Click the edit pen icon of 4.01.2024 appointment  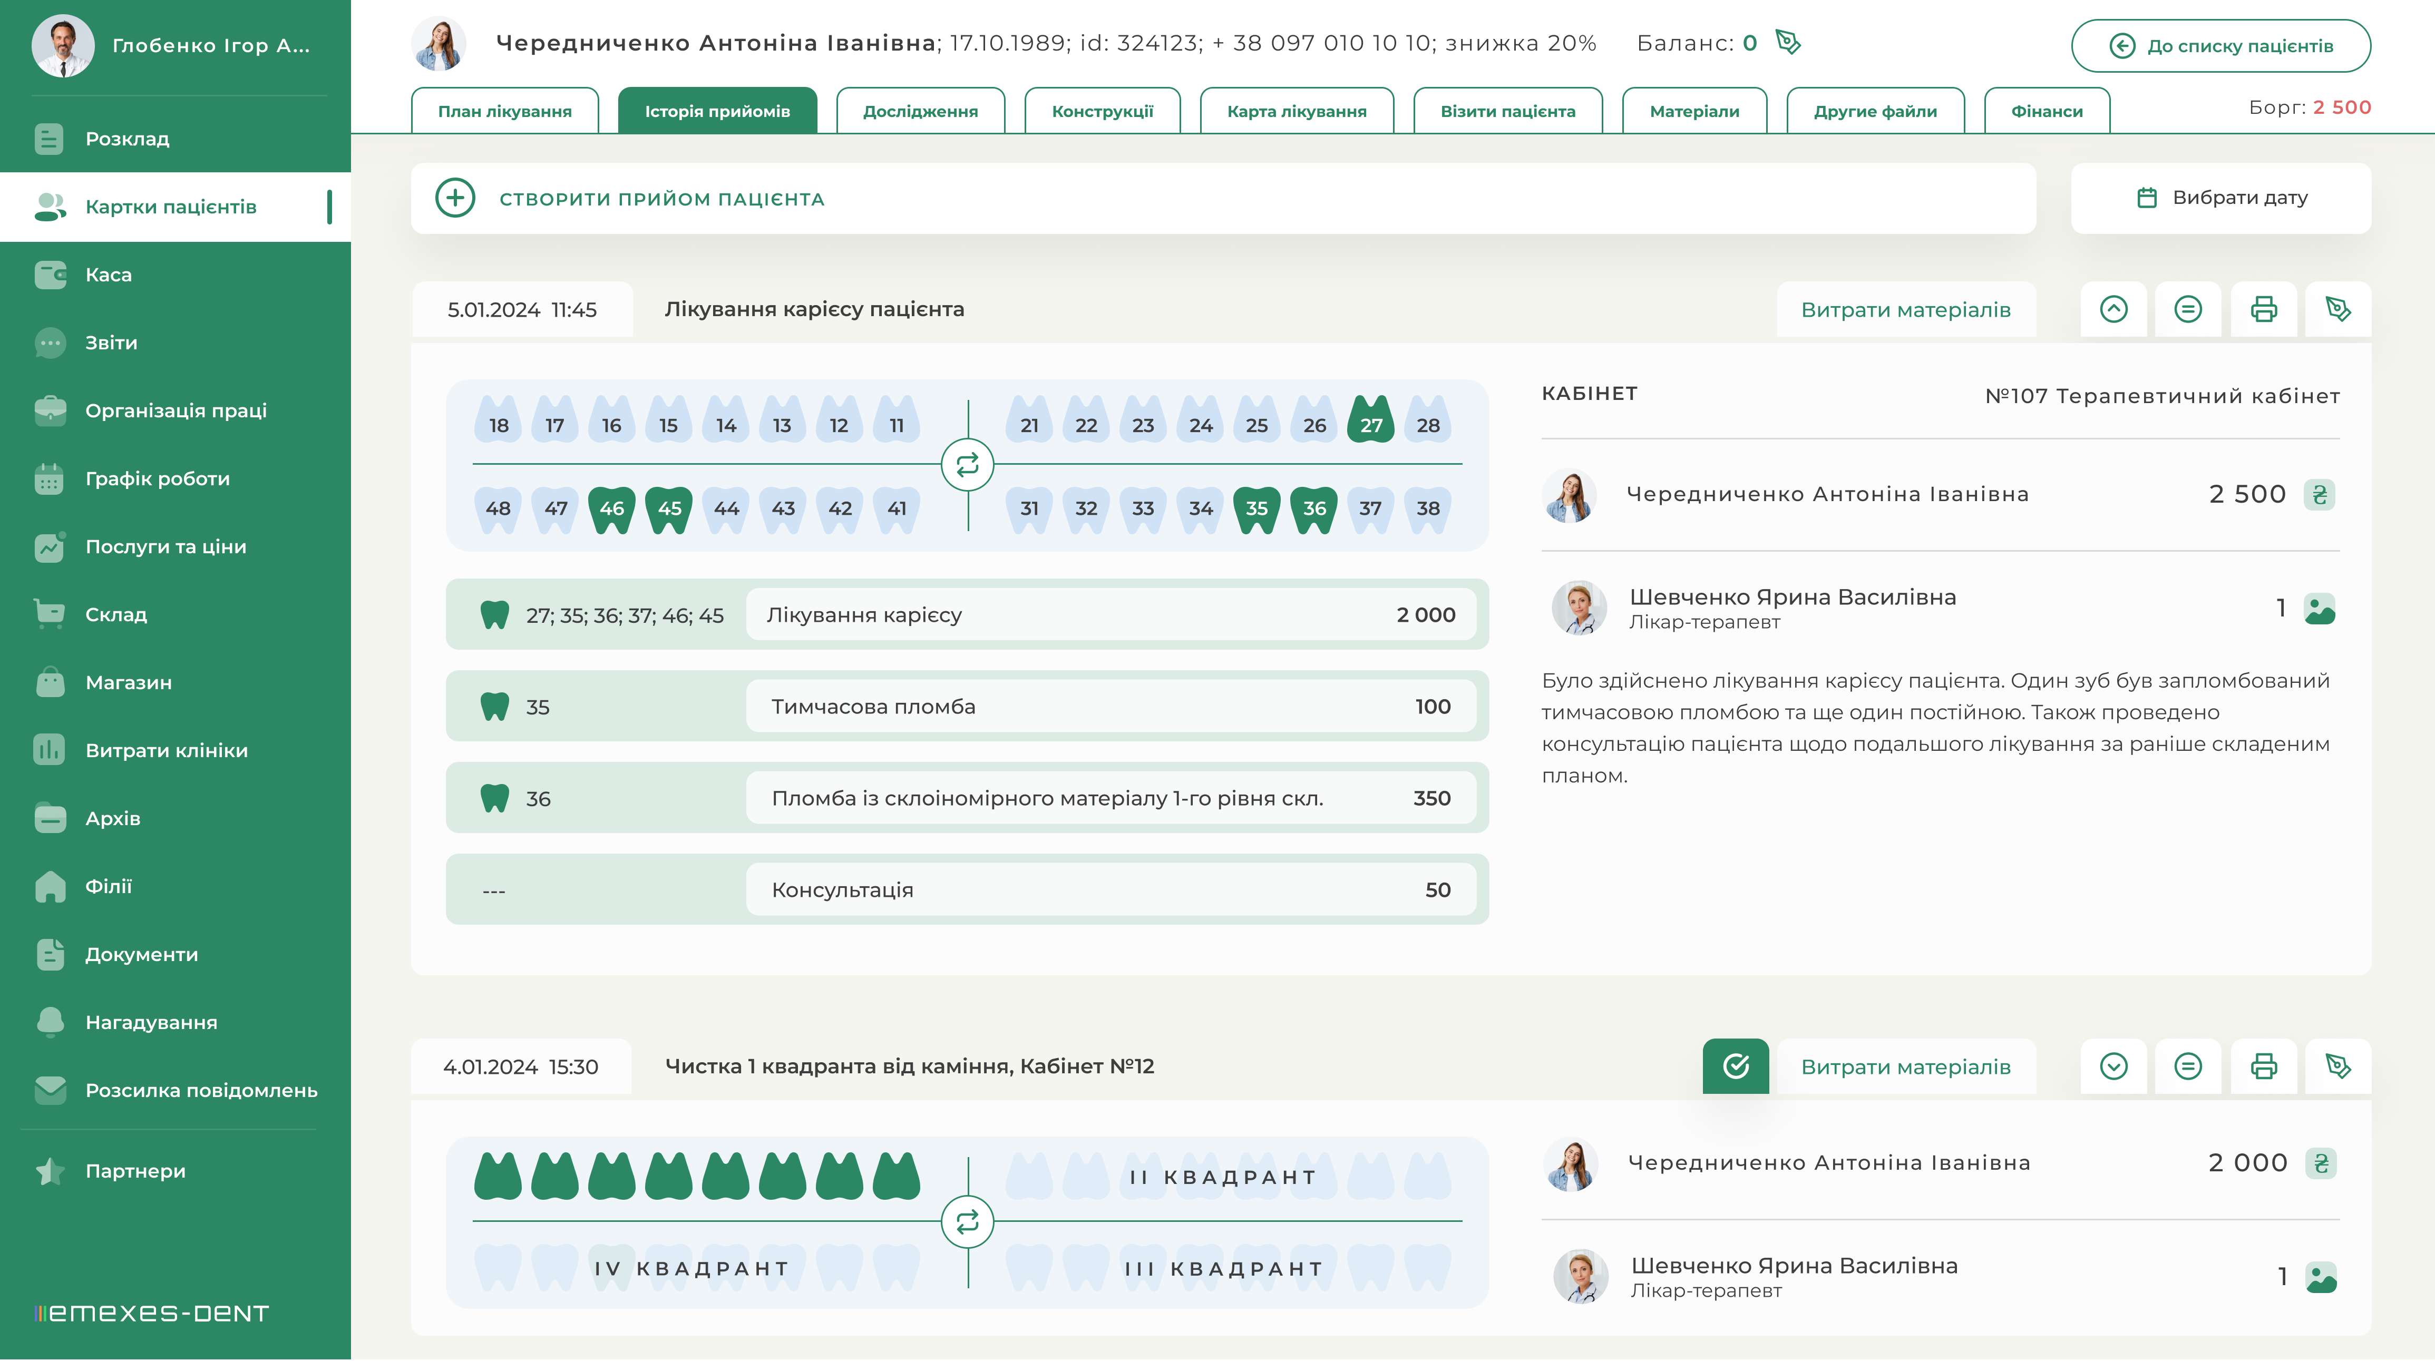tap(2337, 1067)
